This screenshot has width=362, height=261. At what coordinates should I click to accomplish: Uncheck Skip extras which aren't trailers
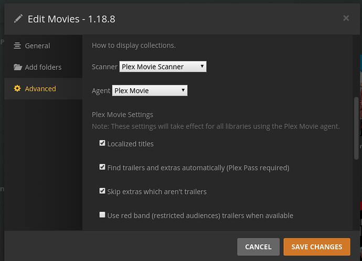102,191
